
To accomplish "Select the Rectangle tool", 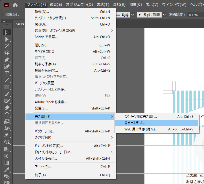I will 7,87.
